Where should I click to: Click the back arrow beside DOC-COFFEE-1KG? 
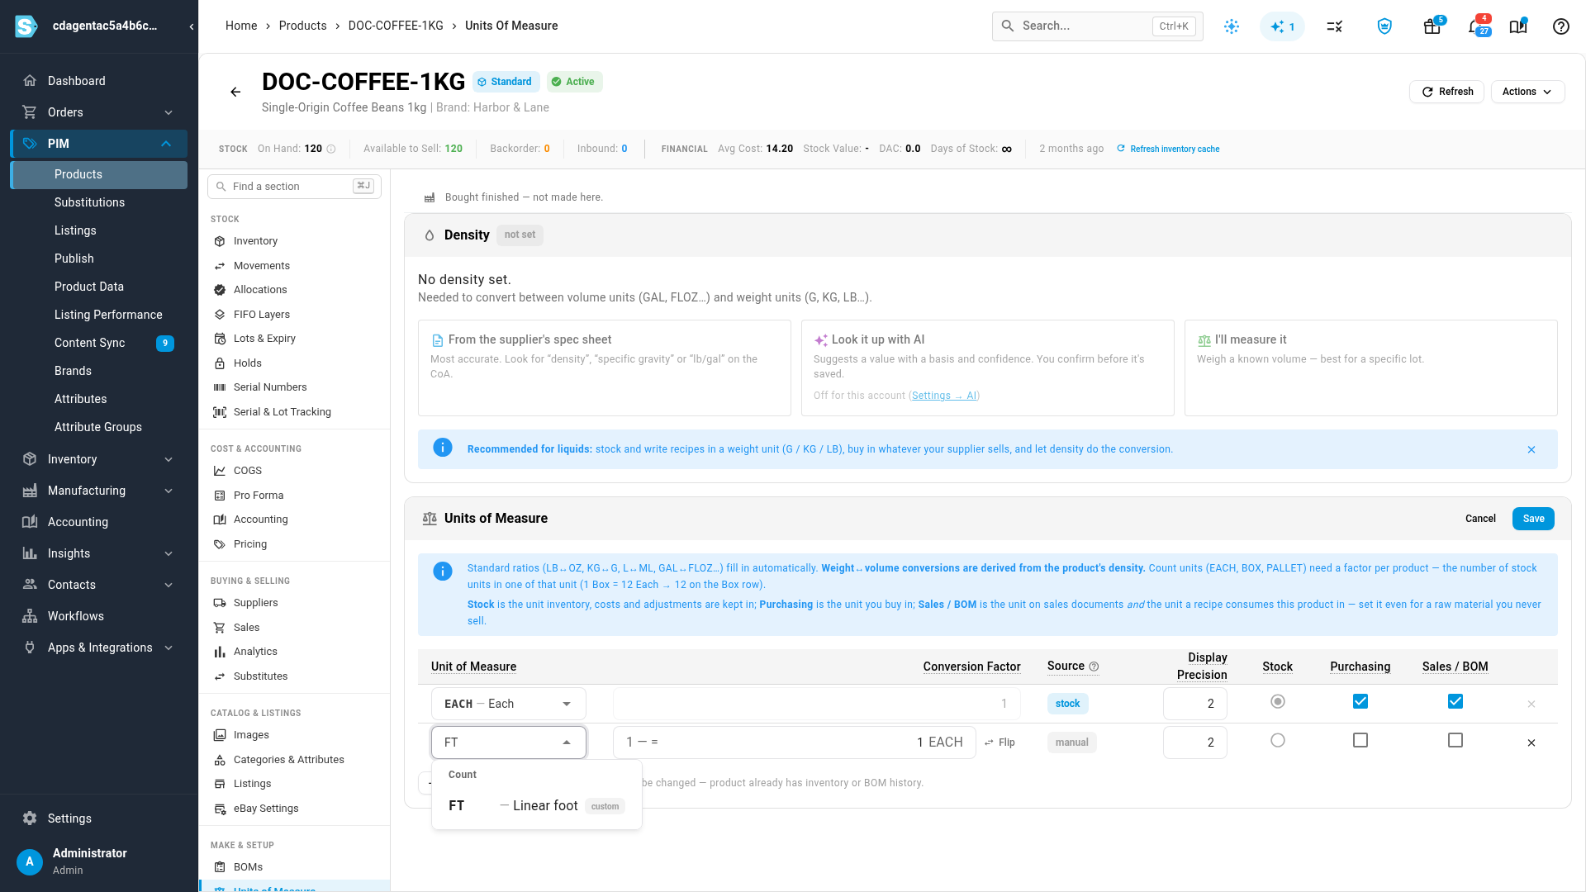coord(235,92)
